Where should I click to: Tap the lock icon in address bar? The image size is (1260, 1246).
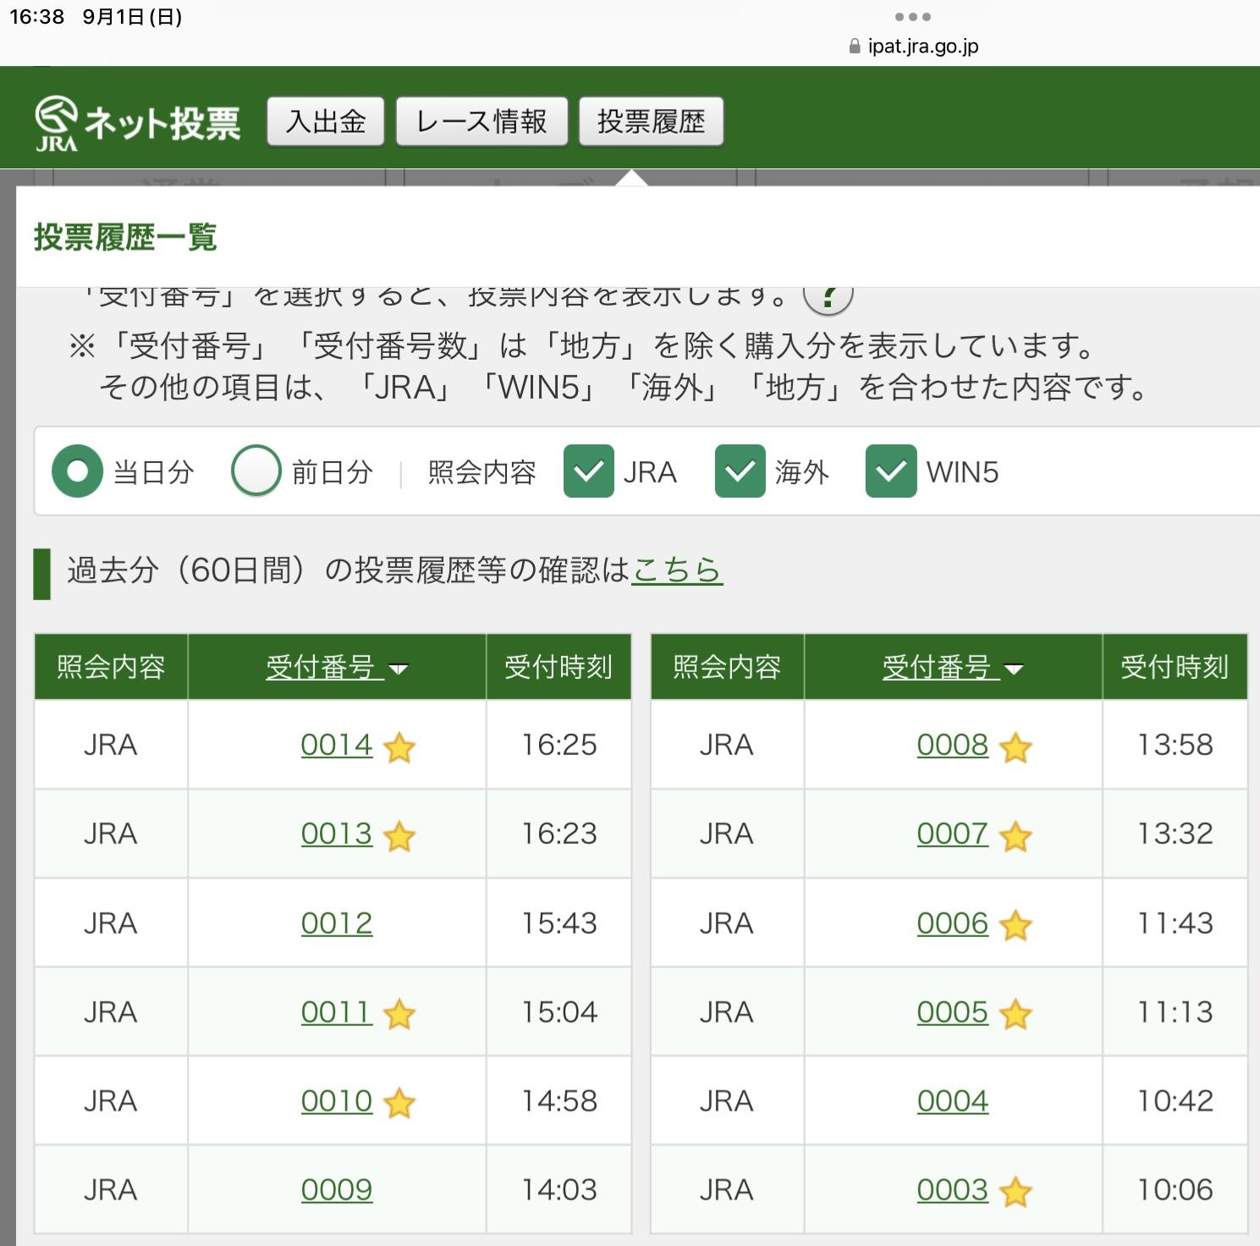pyautogui.click(x=855, y=47)
